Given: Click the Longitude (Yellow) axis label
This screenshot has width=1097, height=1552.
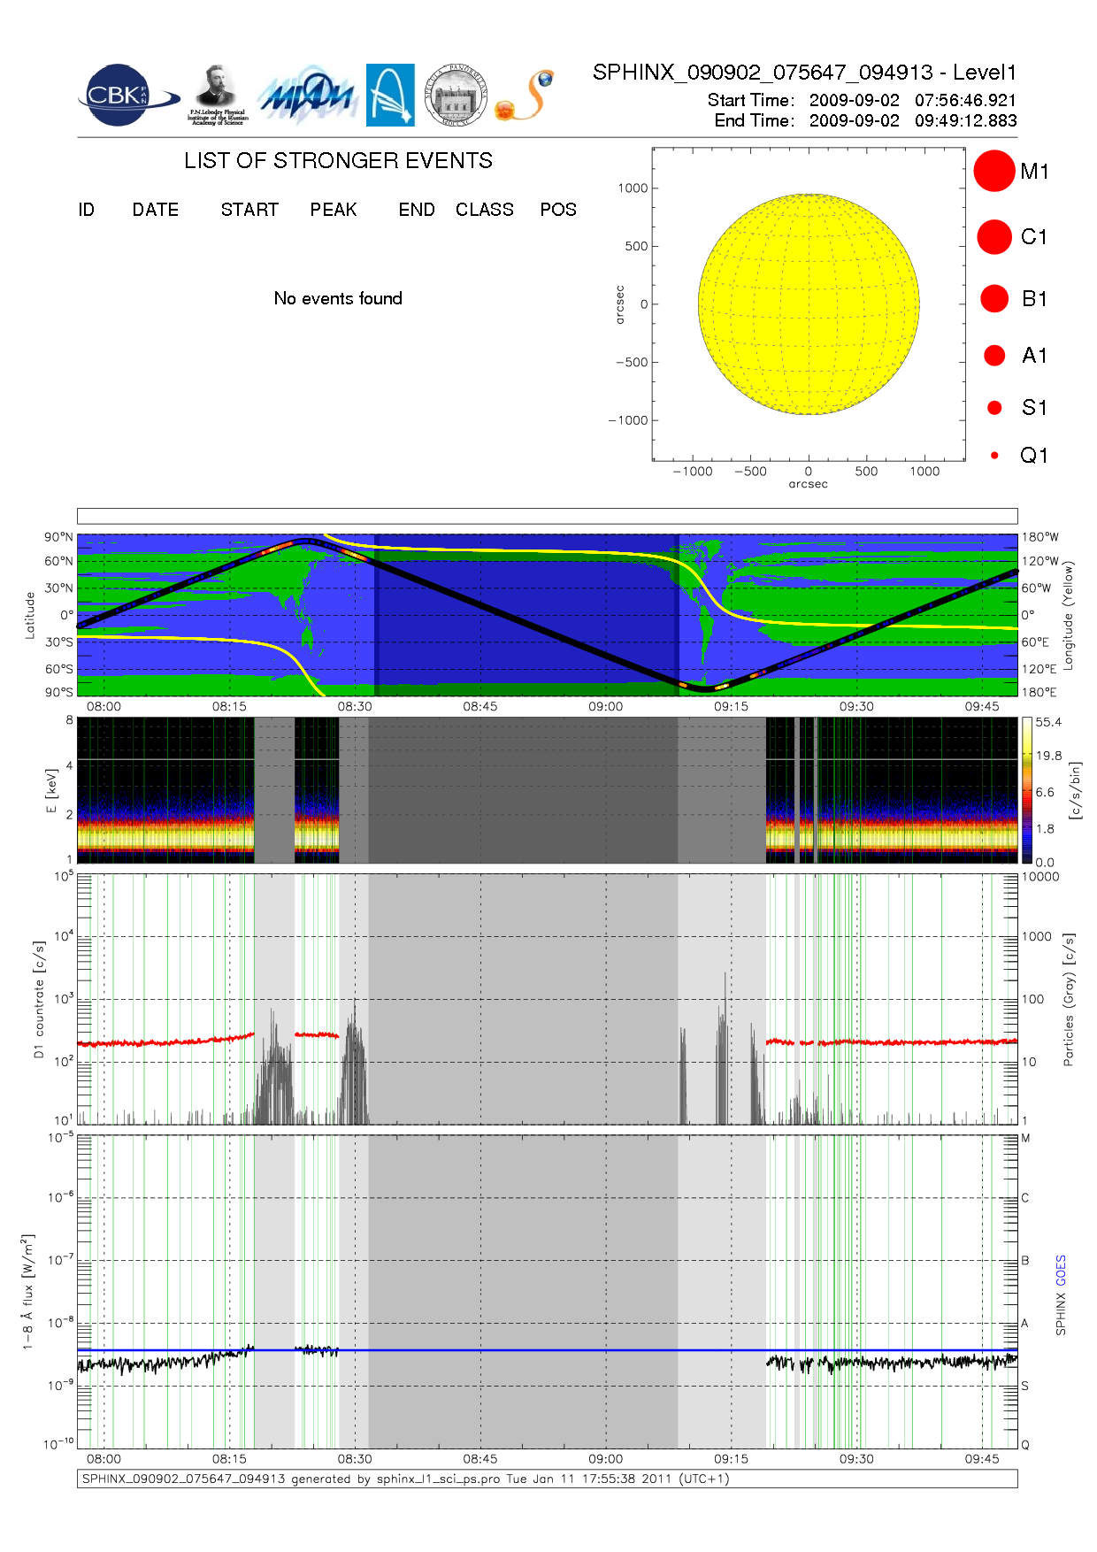Looking at the screenshot, I should click(x=1068, y=615).
